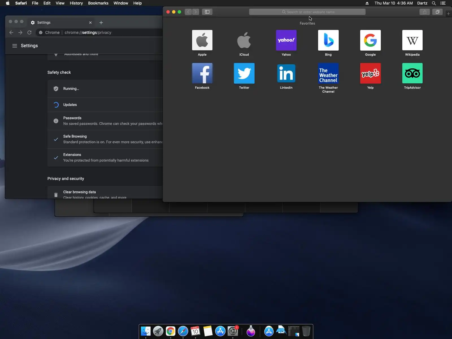Click the Safari share button
The height and width of the screenshot is (339, 452).
[425, 12]
